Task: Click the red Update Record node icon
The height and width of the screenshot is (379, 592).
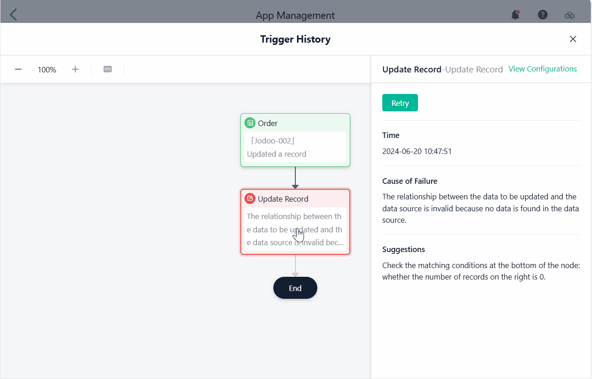Action: [250, 198]
